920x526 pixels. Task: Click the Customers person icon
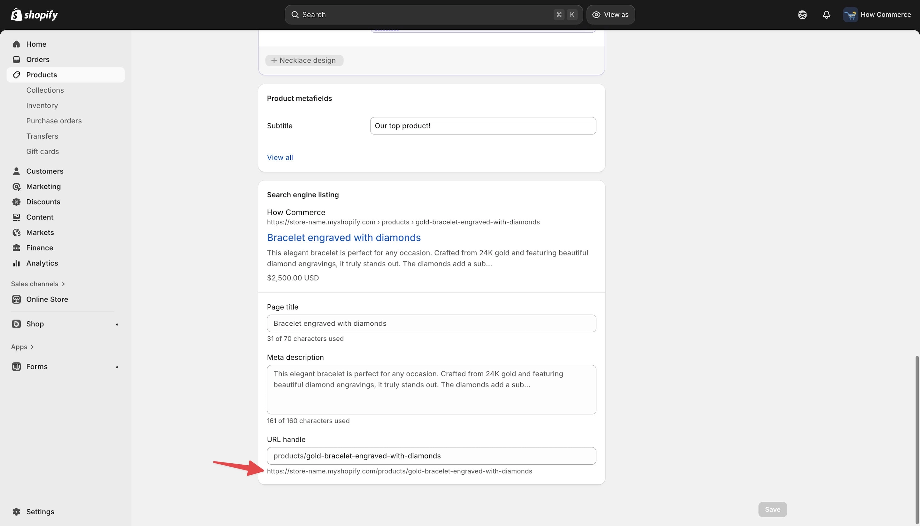(16, 171)
